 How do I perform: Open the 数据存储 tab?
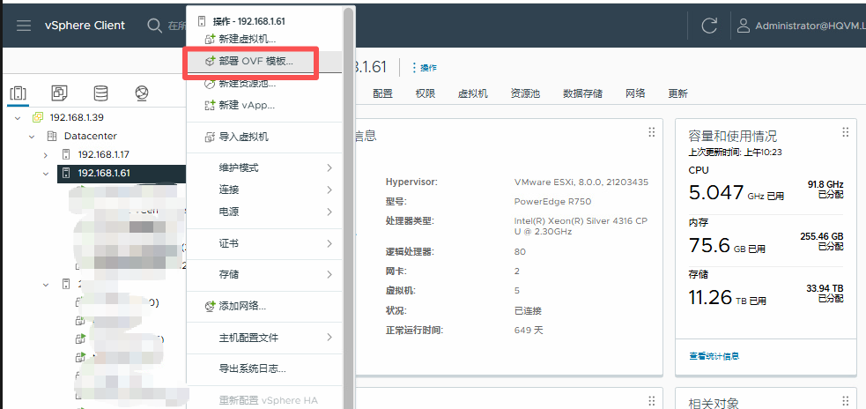[582, 93]
